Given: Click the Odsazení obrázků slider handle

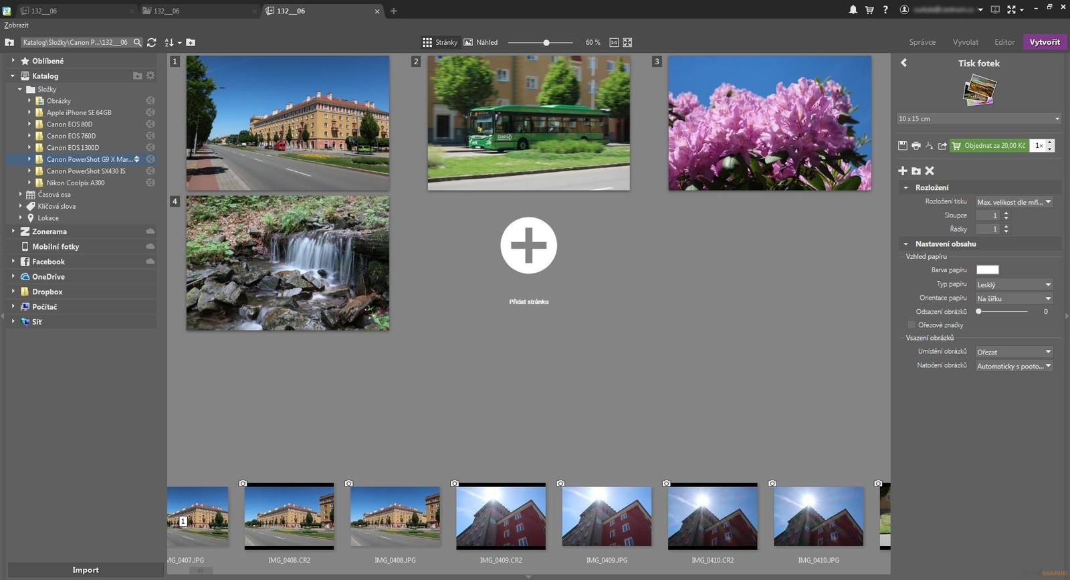Looking at the screenshot, I should pyautogui.click(x=978, y=311).
